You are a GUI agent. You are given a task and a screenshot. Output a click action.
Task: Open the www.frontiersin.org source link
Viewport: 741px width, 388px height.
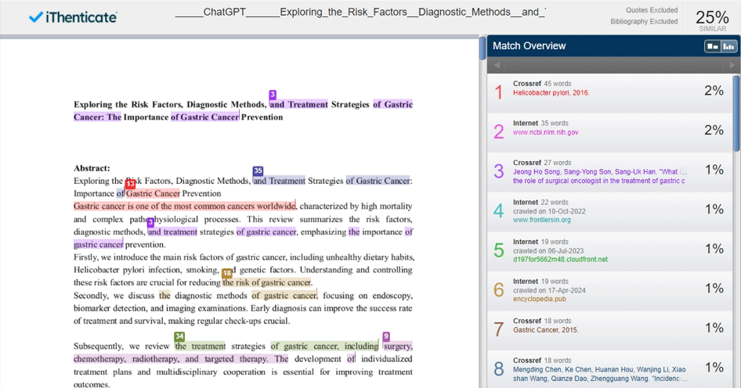(x=542, y=220)
